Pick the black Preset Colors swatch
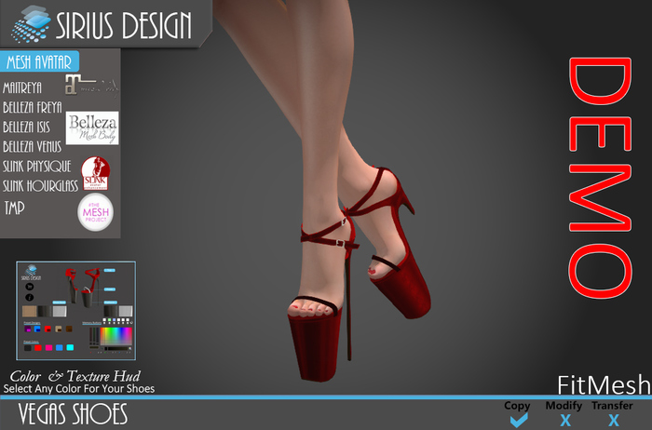652x430 pixels. click(28, 348)
